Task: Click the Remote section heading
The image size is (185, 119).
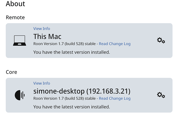Action: tap(15, 17)
